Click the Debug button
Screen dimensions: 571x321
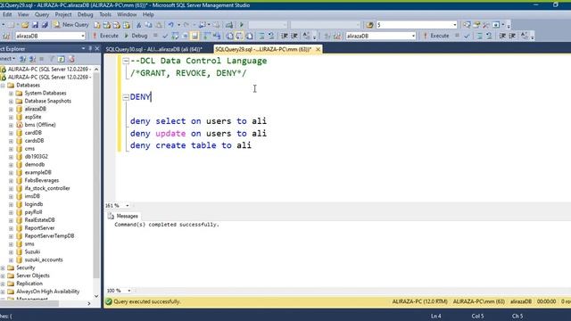coord(136,36)
